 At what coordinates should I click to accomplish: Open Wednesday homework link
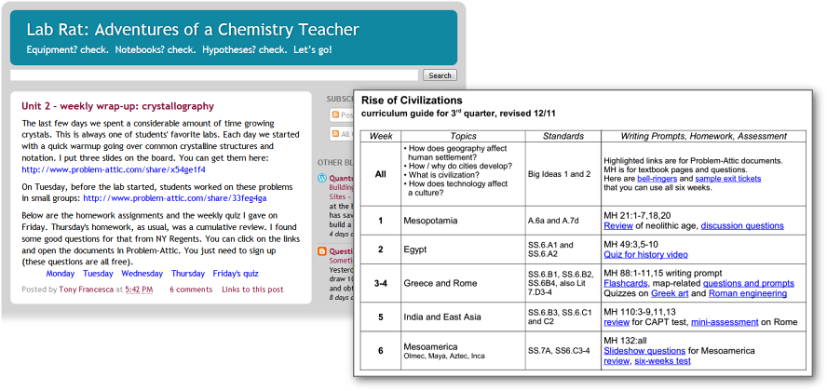point(142,274)
